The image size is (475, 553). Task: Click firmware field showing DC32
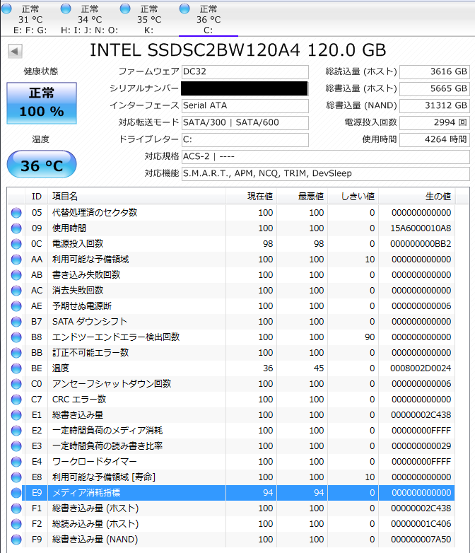(x=245, y=71)
